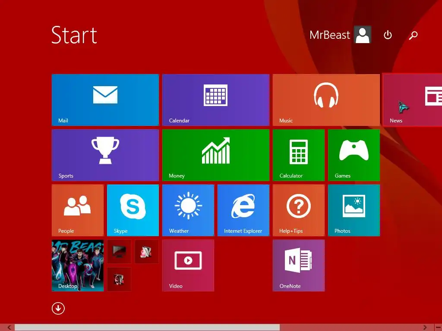Click the small monitor tile beside Desktop
Image resolution: width=442 pixels, height=331 pixels.
point(119,252)
